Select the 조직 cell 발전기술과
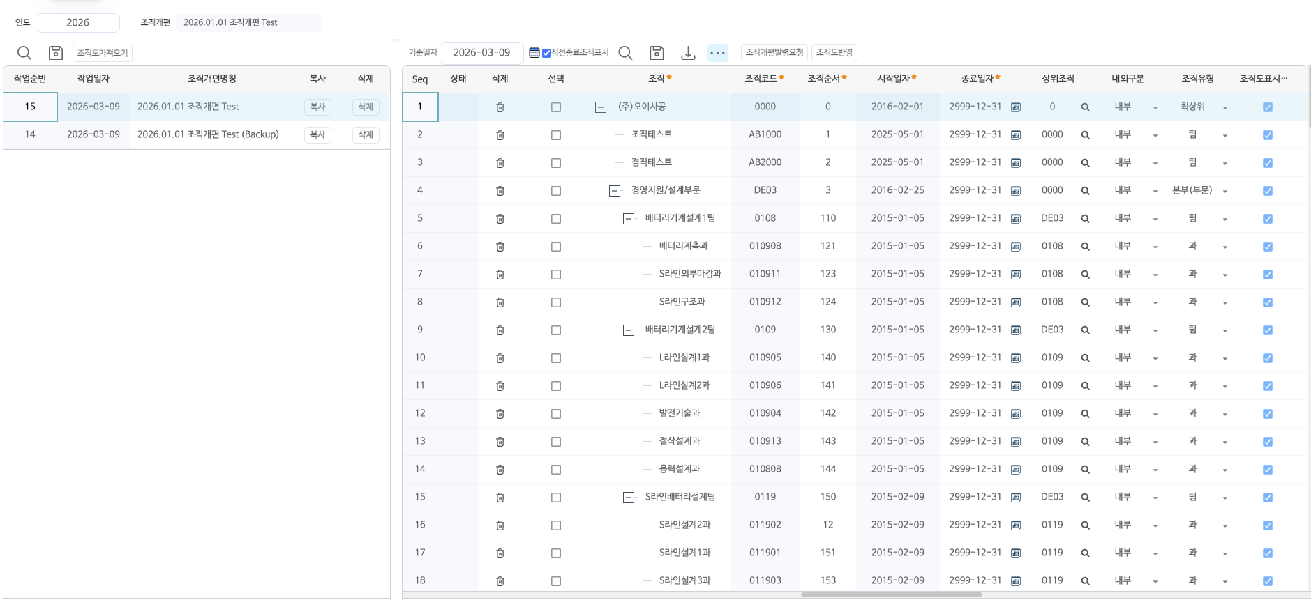 [x=680, y=413]
